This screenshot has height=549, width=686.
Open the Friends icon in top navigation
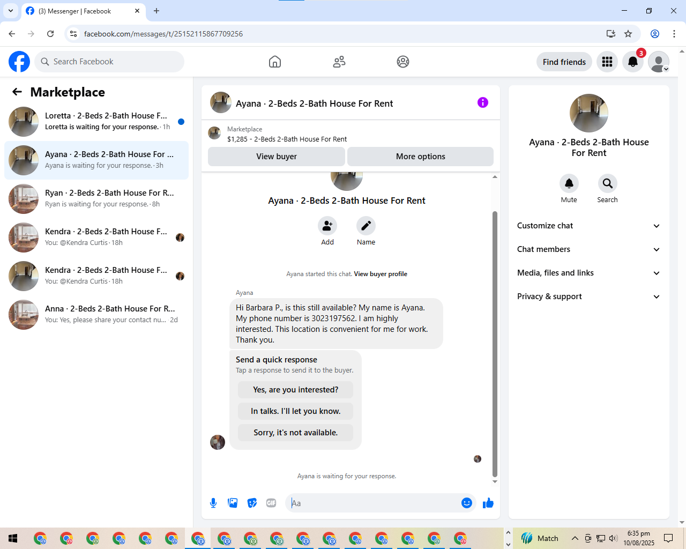pyautogui.click(x=339, y=62)
